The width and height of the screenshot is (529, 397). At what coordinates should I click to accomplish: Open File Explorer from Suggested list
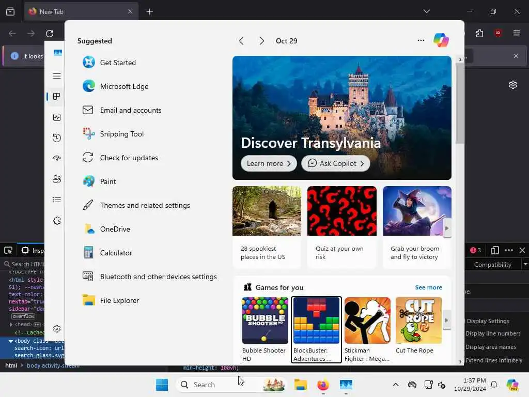[x=111, y=300]
